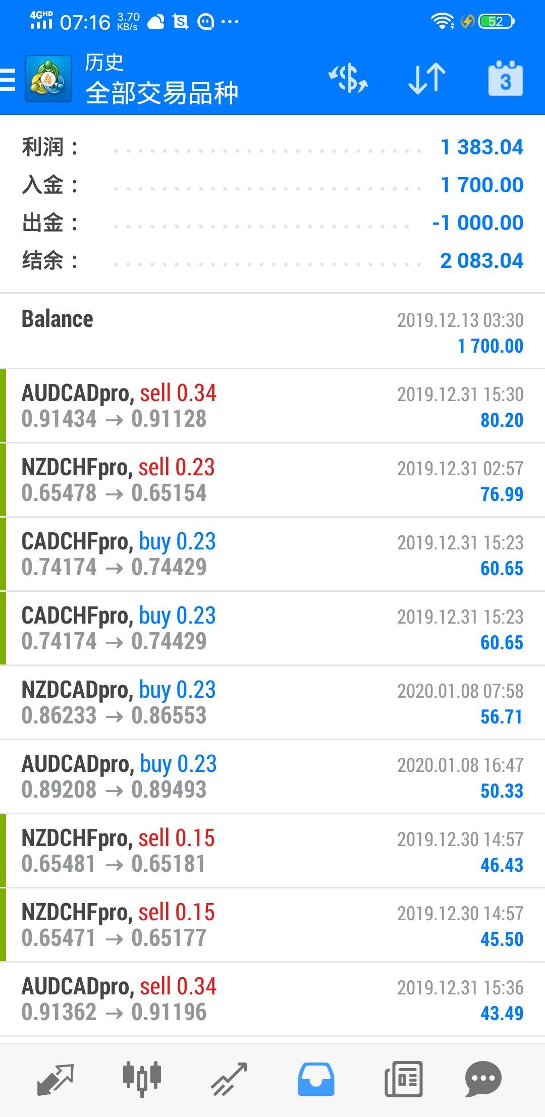
Task: Tap the MetaTrader 4 app logo
Action: (x=48, y=79)
